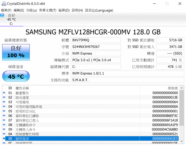The width and height of the screenshot is (186, 146).
Task: Click the interface field NVM Express
Action: (x=96, y=53)
